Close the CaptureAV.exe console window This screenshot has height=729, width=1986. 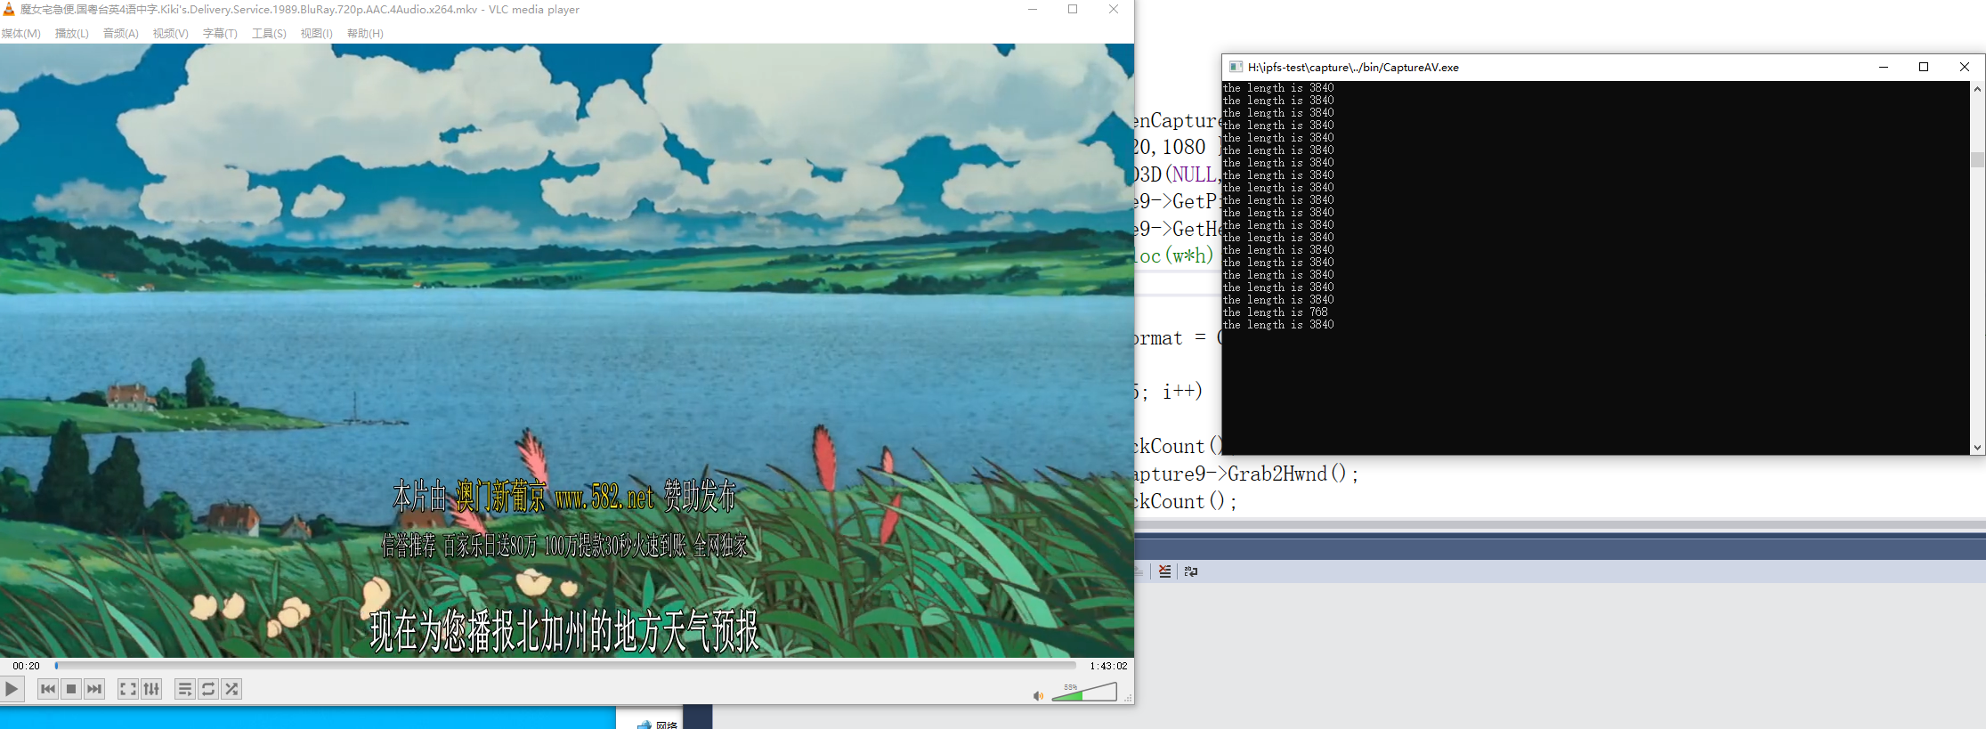tap(1965, 67)
